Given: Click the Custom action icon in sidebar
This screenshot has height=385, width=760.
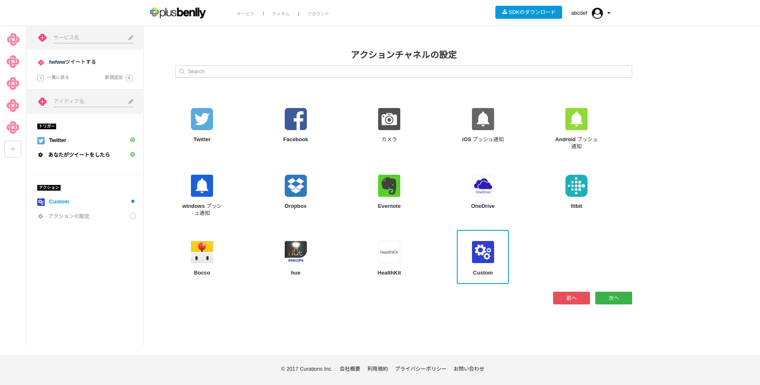Looking at the screenshot, I should pyautogui.click(x=41, y=202).
